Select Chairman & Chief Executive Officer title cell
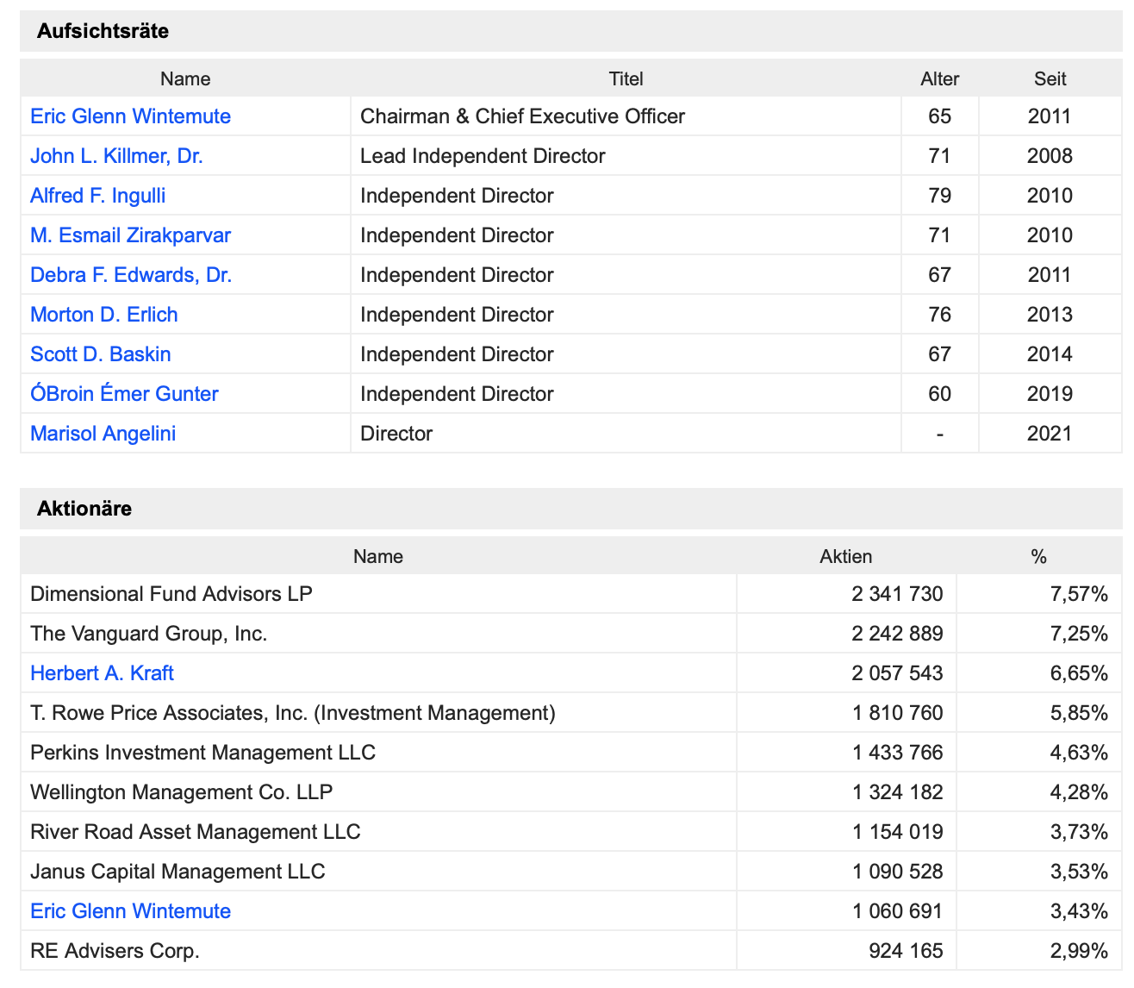1134x988 pixels. pyautogui.click(x=522, y=116)
